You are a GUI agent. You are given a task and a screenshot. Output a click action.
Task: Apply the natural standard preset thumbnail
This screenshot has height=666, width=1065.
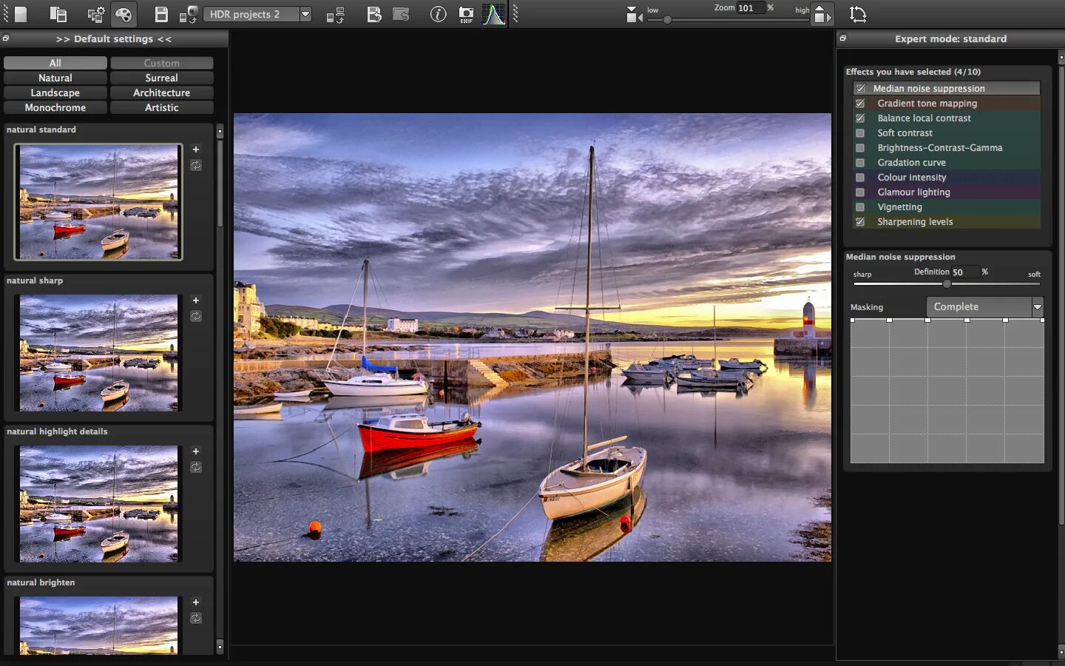98,201
